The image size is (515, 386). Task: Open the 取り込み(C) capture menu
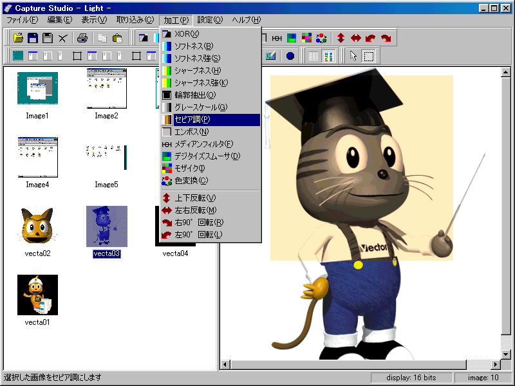click(x=135, y=20)
